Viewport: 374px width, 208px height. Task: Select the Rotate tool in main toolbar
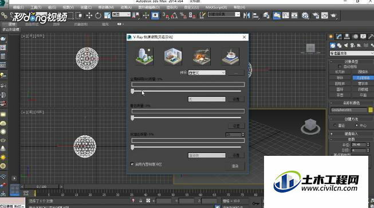coord(99,15)
